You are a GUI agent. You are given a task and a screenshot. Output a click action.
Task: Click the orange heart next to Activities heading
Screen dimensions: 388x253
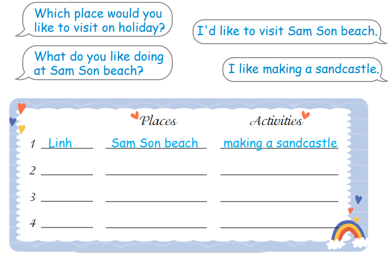306,115
